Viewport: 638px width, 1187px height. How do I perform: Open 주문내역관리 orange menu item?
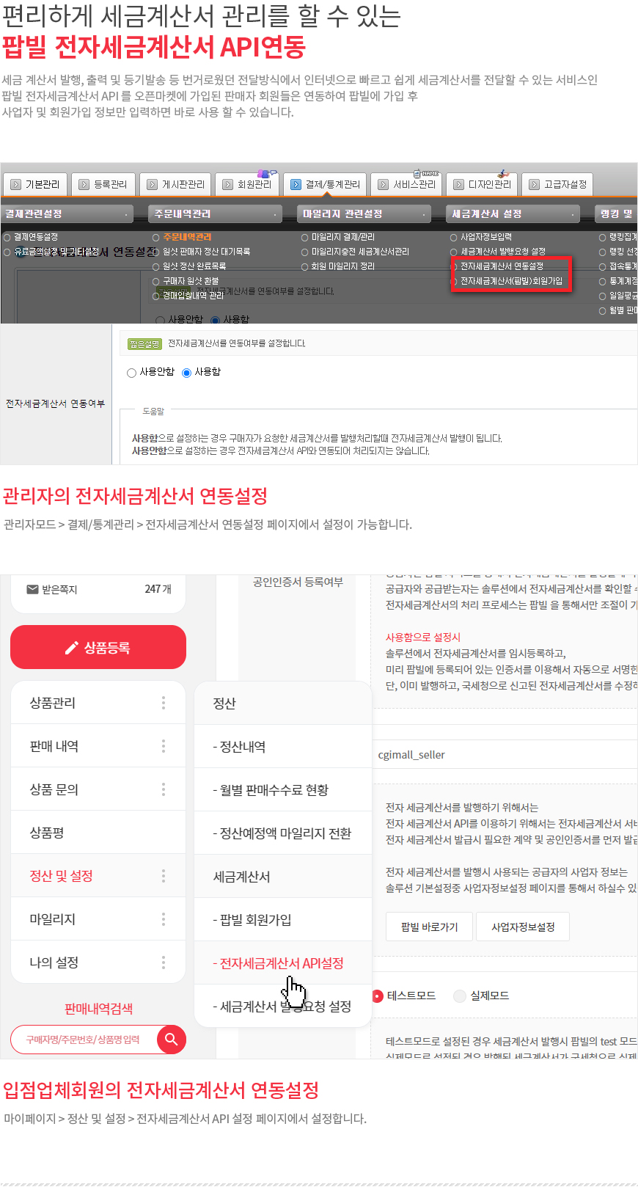(187, 237)
